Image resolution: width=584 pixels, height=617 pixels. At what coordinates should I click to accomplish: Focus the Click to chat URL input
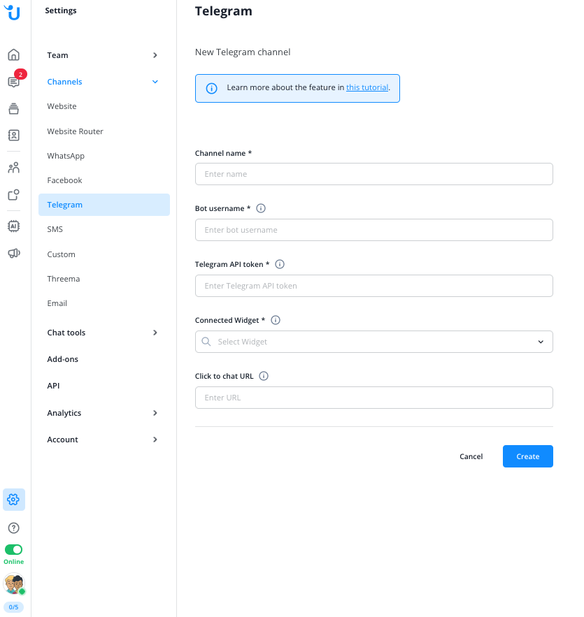point(373,398)
